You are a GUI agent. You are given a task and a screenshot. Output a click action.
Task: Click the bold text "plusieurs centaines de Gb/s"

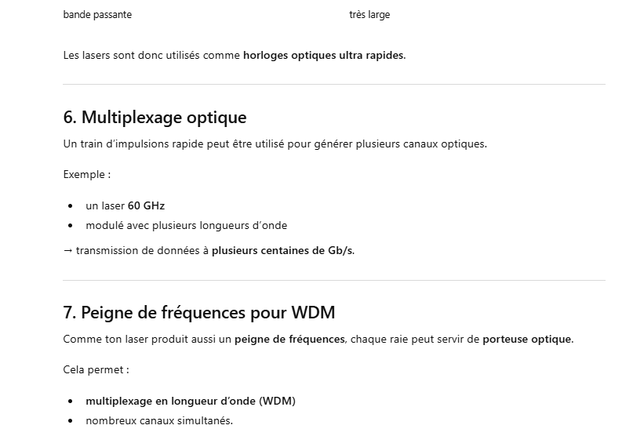(282, 251)
